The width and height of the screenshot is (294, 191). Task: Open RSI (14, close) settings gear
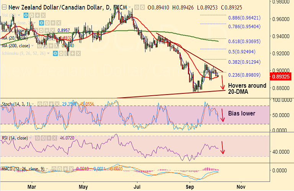[43, 138]
